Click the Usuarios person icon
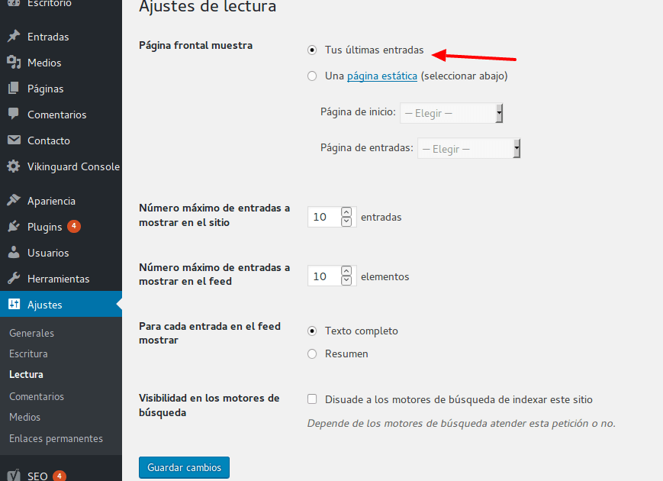The width and height of the screenshot is (663, 481). 14,252
